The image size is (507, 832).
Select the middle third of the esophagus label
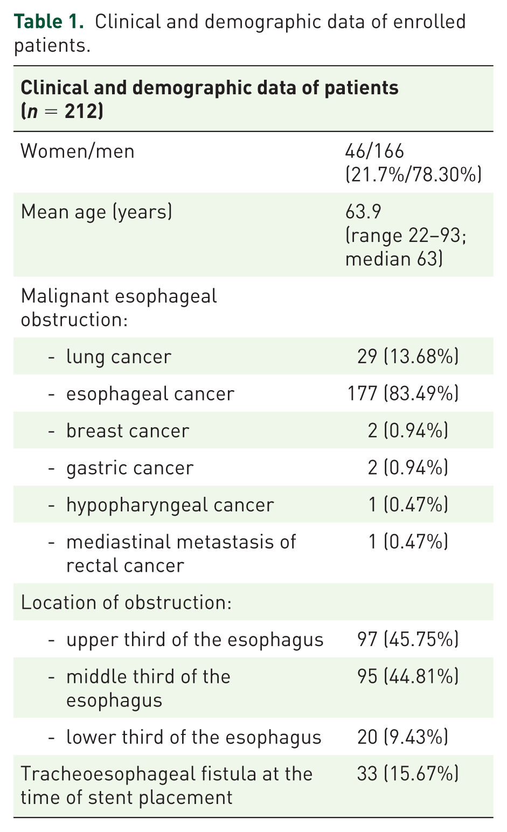(148, 688)
